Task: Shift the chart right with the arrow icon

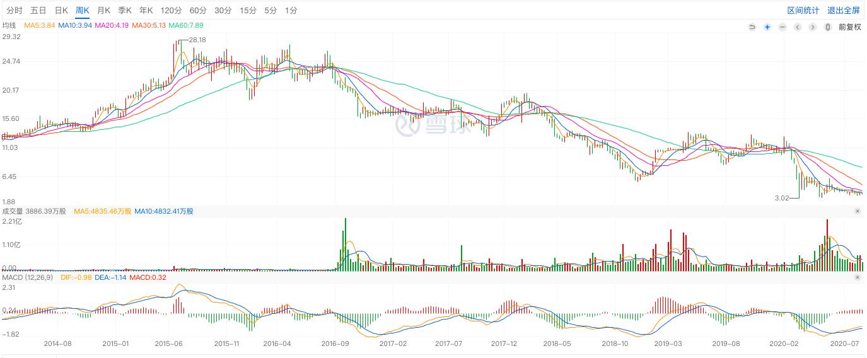Action: coord(813,27)
